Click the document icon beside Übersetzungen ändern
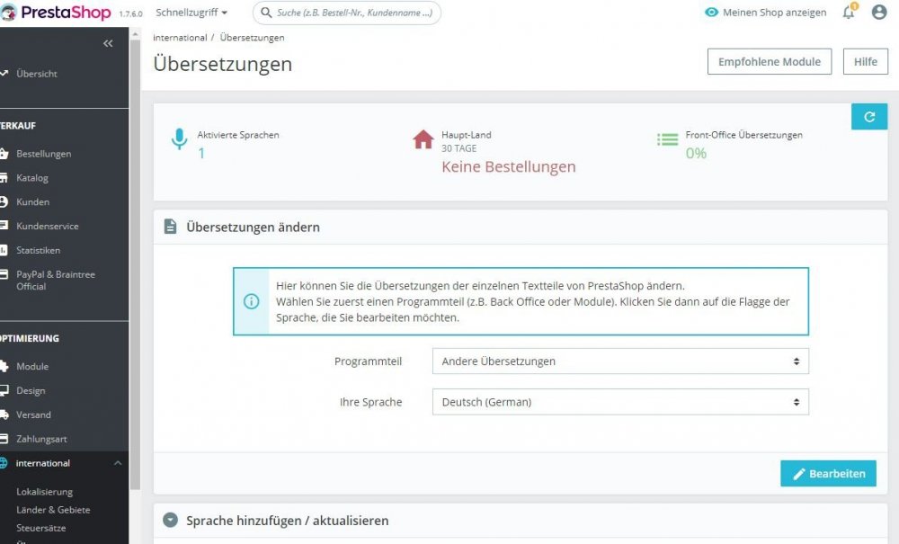Viewport: 899px width, 544px height. tap(170, 227)
